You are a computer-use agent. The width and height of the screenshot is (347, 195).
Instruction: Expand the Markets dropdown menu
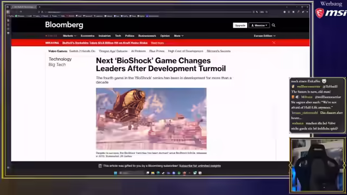coord(69,36)
